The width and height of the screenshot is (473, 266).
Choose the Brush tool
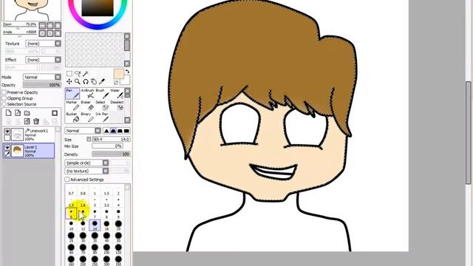point(102,94)
